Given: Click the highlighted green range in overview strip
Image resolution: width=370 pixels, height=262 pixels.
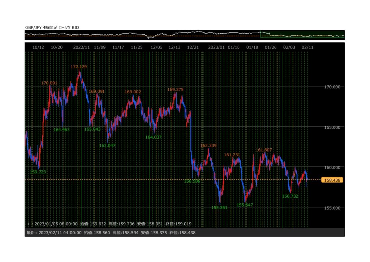Looking at the screenshot, I should 302,35.
